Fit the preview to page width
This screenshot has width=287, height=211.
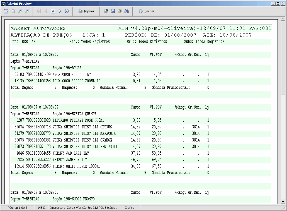coord(6,11)
